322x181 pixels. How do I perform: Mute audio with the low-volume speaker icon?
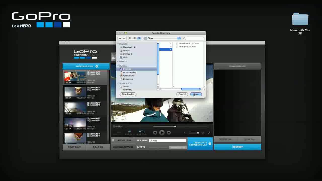tap(185, 133)
